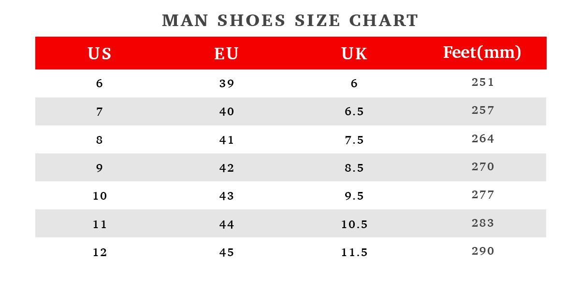The height and width of the screenshot is (287, 580).
Task: Click US size 6 cell
Action: coord(100,84)
